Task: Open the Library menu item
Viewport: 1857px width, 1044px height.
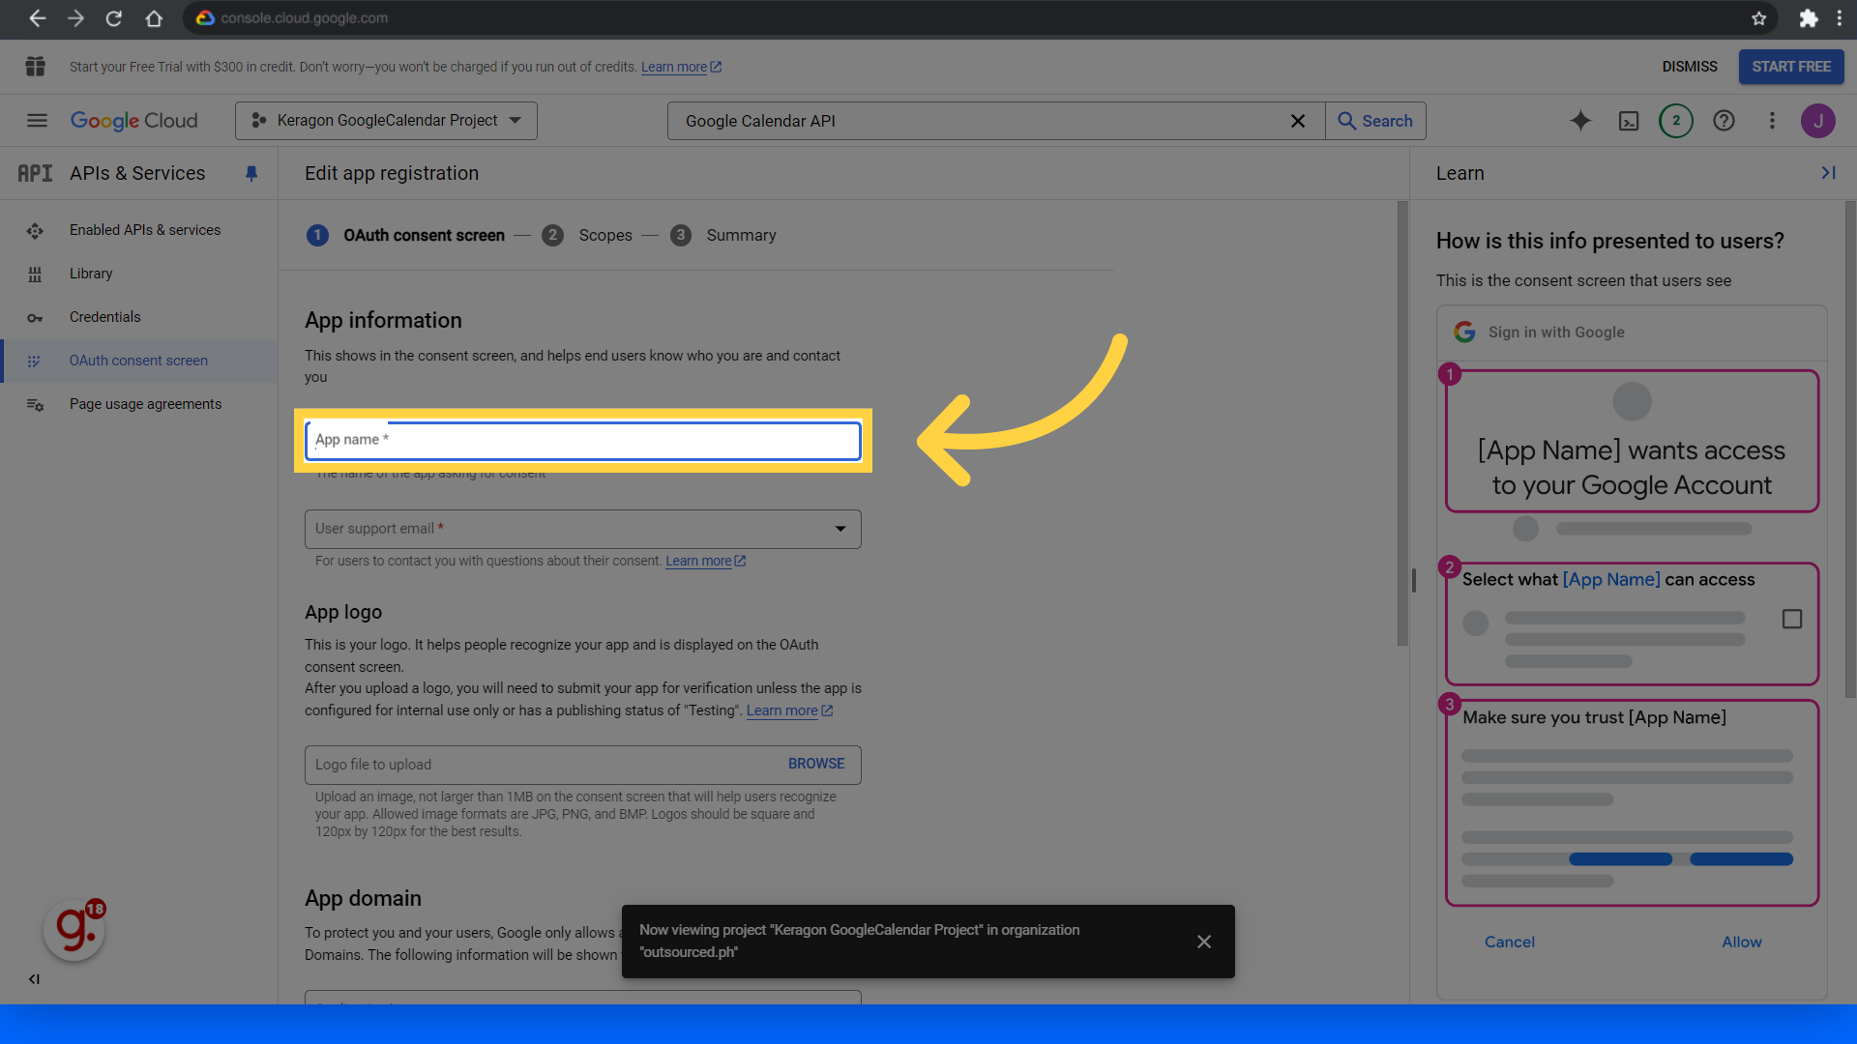Action: 91,274
